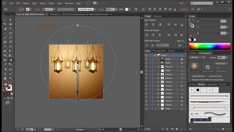Open the Window menu
This screenshot has height=132, width=234.
(69, 3)
